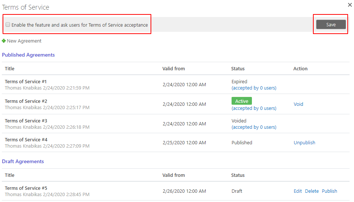Click the Draft Agreements heading
Viewport: 354px width, 202px height.
pyautogui.click(x=23, y=161)
